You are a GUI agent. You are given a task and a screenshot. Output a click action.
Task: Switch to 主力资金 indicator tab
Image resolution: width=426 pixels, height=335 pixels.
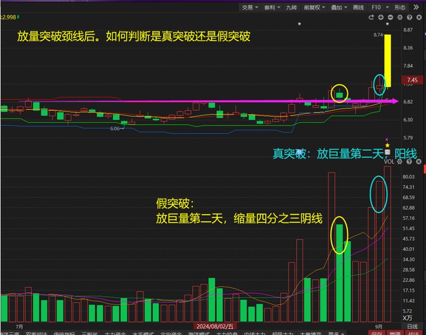pyautogui.click(x=115, y=333)
